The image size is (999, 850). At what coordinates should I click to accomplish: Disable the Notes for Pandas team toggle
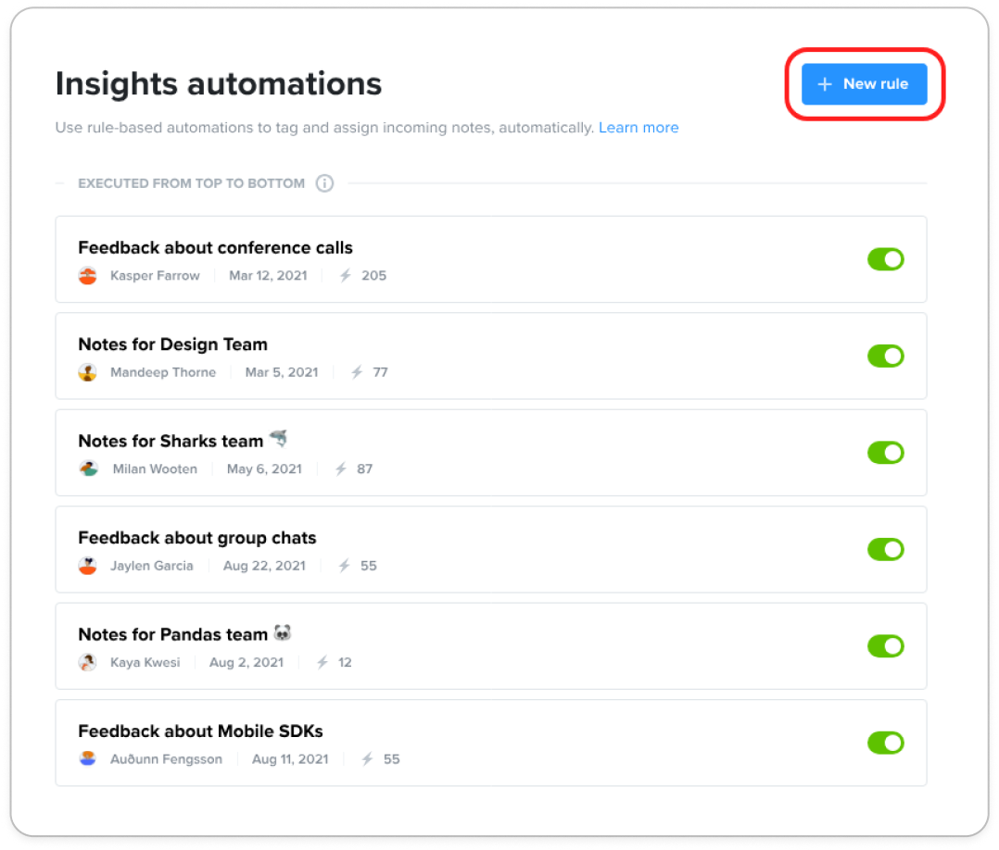(886, 646)
